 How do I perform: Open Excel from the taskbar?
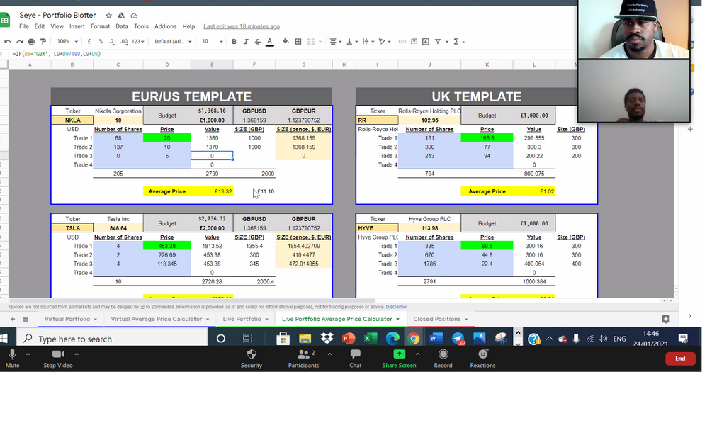coord(371,338)
